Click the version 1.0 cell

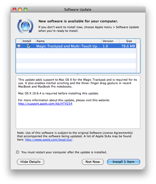105,46
